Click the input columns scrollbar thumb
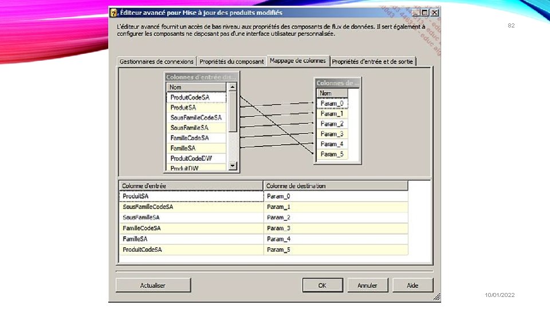550x309 pixels. 232,112
